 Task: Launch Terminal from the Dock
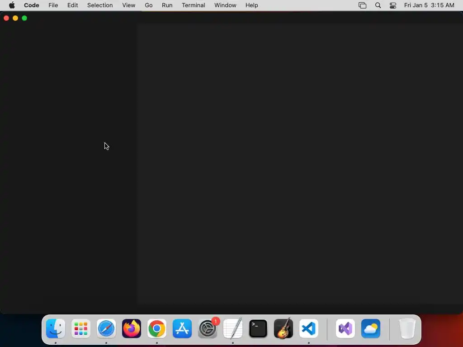258,328
